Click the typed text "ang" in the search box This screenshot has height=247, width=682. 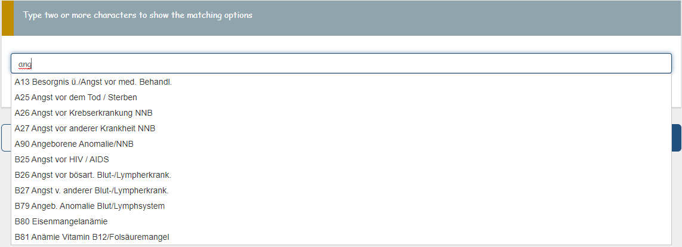[24, 64]
